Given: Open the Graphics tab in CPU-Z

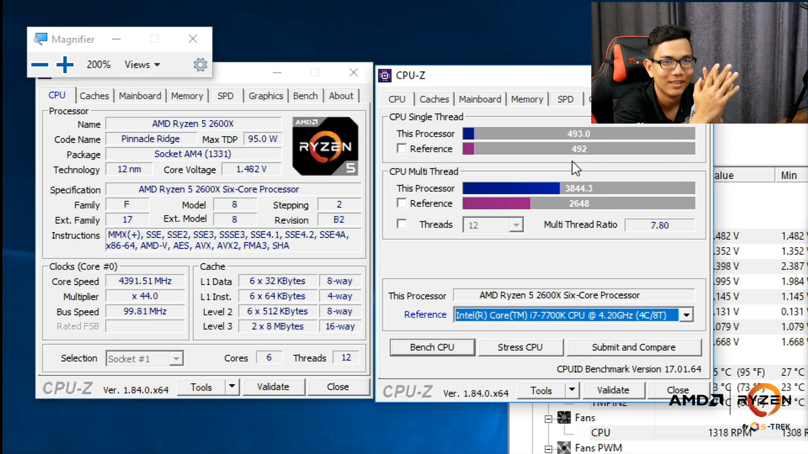Looking at the screenshot, I should tap(266, 95).
